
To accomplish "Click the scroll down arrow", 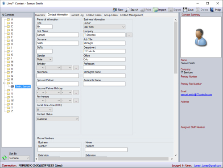I will [x=176, y=155].
